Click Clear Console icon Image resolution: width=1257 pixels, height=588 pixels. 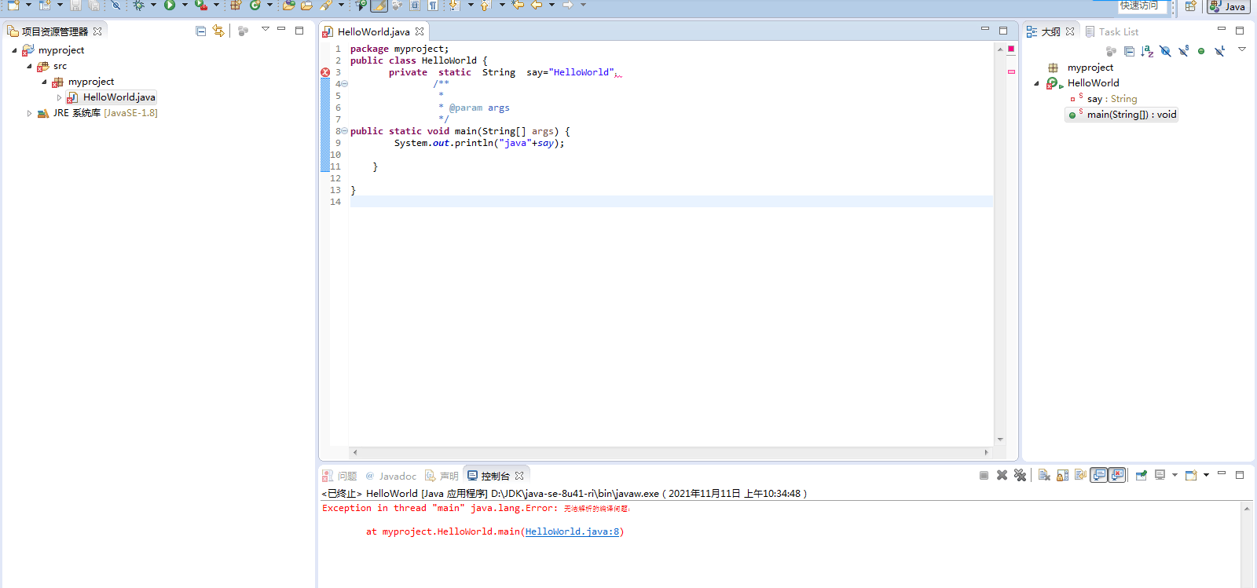(1044, 475)
